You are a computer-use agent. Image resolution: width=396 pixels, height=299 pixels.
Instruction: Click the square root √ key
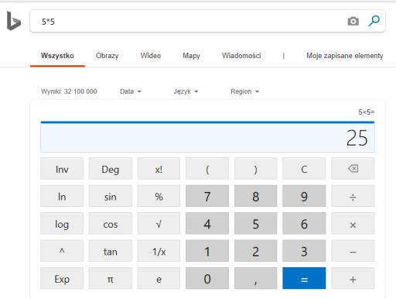[x=159, y=223]
